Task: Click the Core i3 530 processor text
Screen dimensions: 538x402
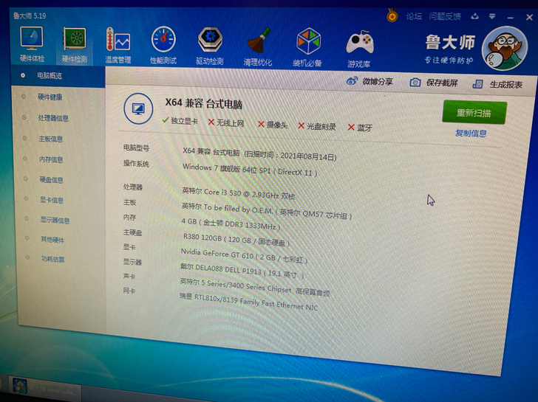Action: (x=239, y=193)
